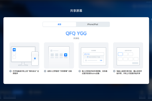
Task: Click the QFQ YGG share code
Action: point(76,33)
